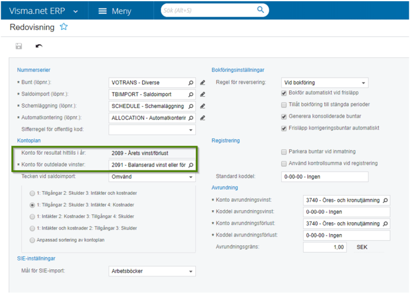The width and height of the screenshot is (411, 295).
Task: Select Anpassad sortering av kontoplan radio option
Action: [x=32, y=240]
